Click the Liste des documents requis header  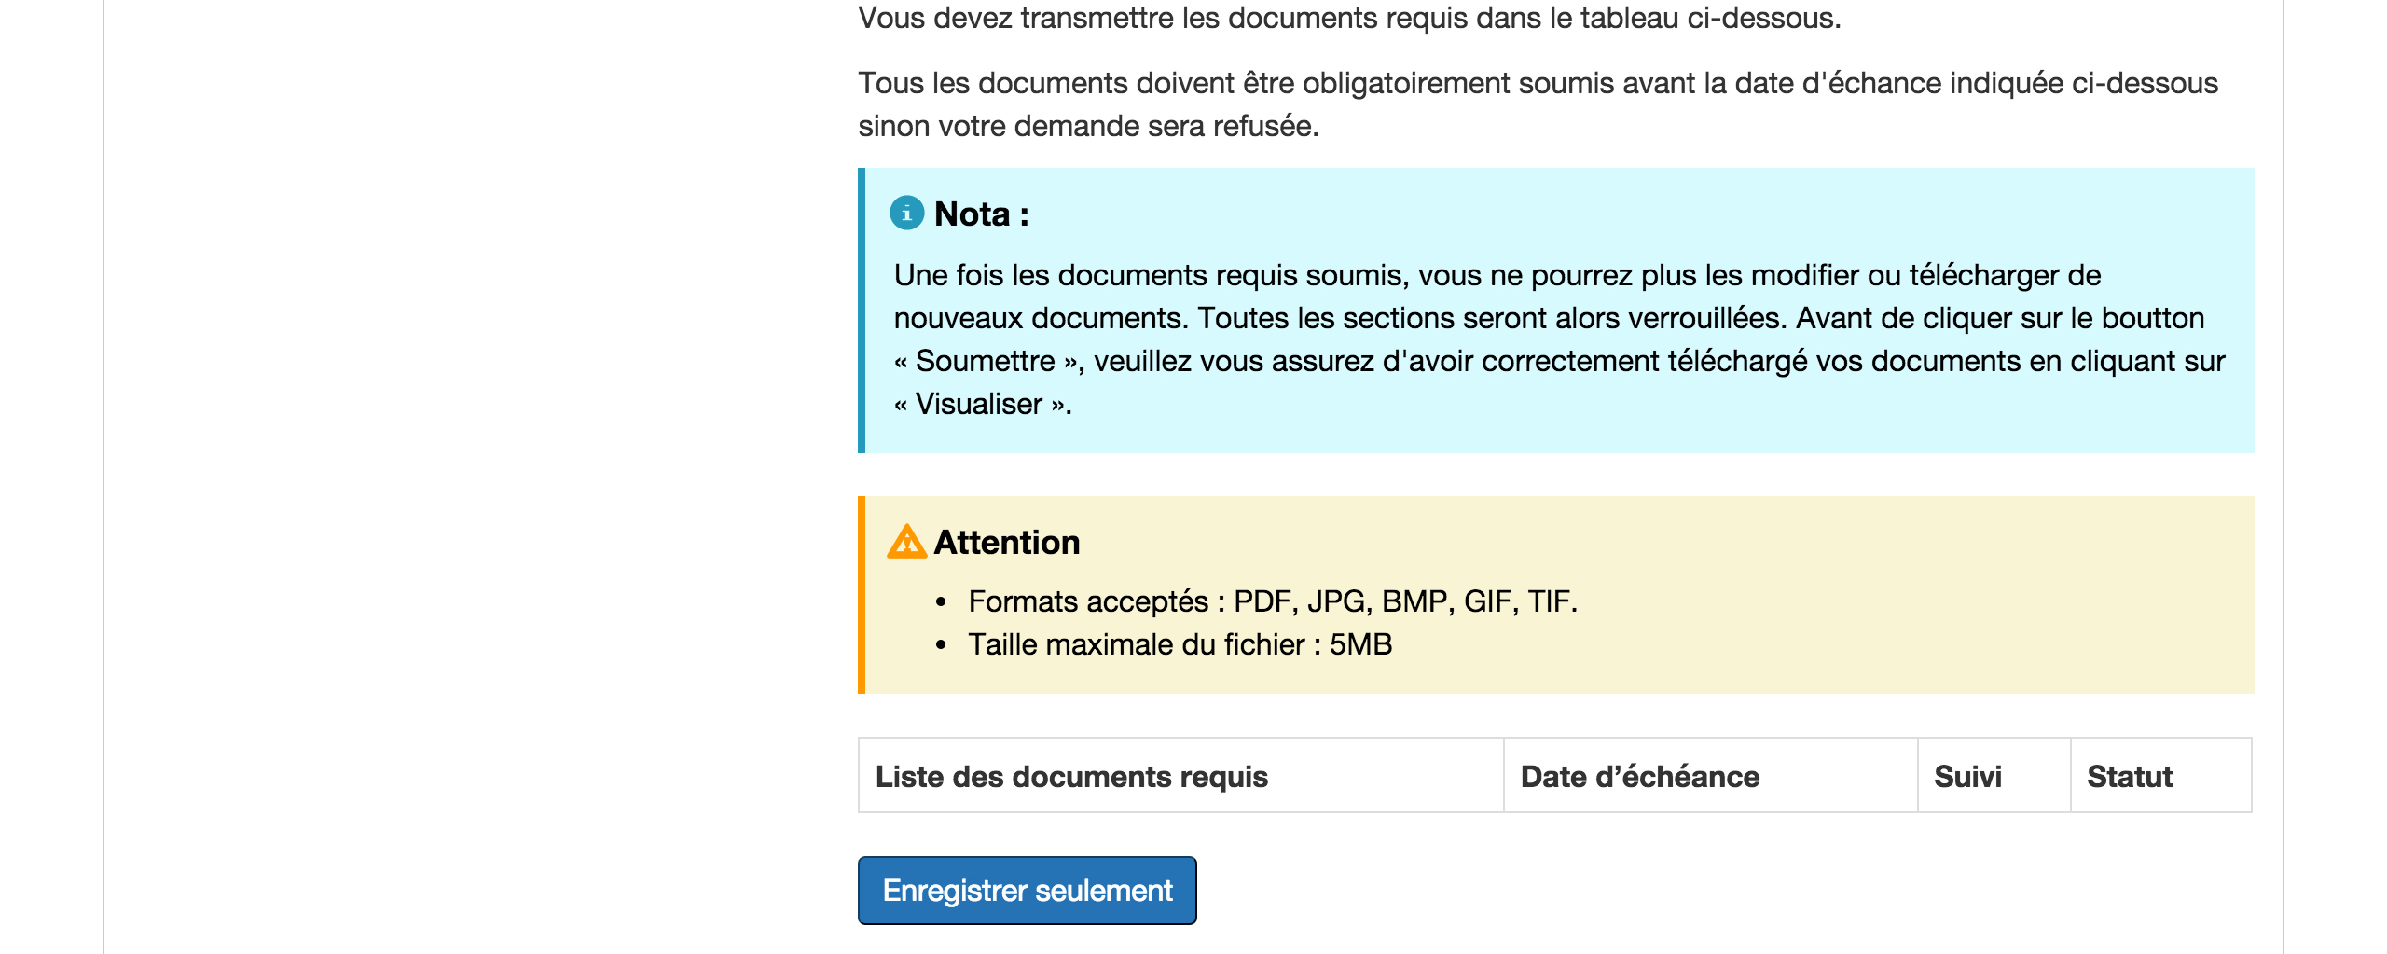[x=1070, y=776]
